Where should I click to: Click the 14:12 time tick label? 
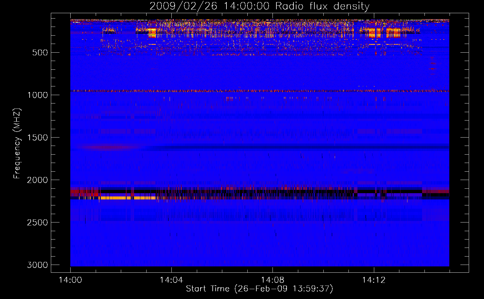click(x=374, y=280)
